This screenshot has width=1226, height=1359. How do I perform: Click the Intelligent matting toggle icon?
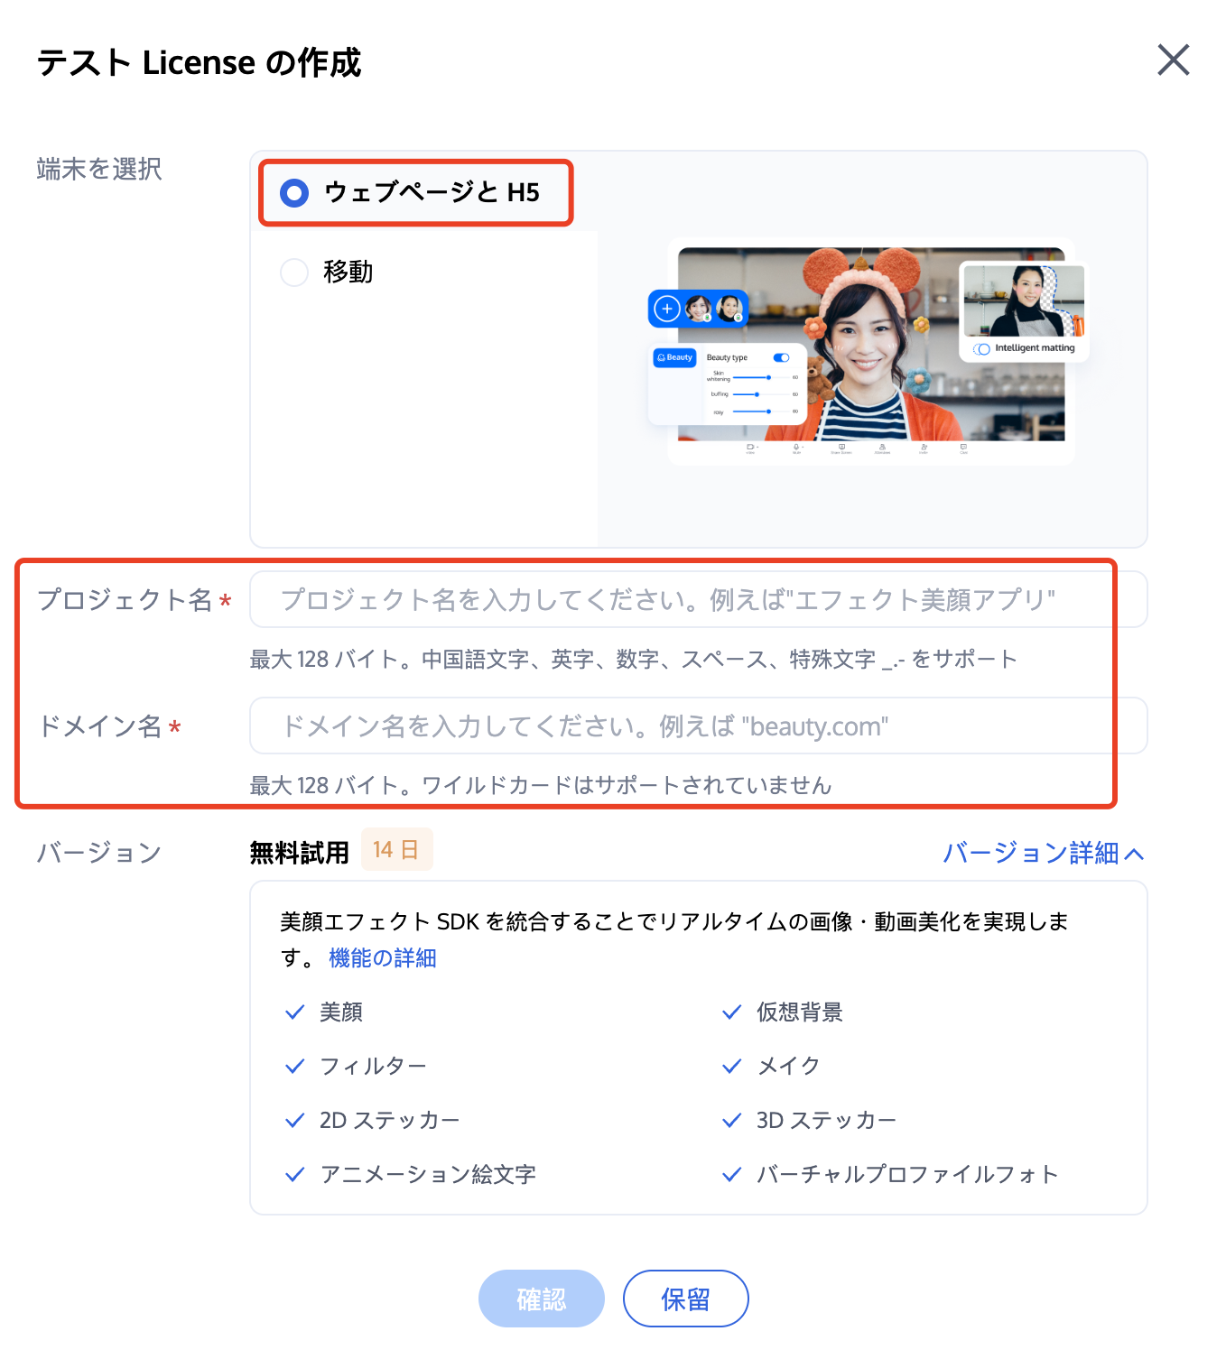981,348
